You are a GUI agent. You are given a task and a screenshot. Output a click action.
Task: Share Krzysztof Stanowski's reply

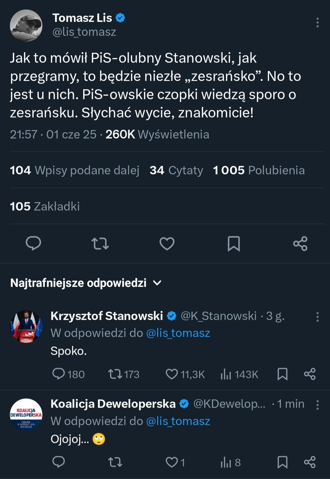point(310,374)
